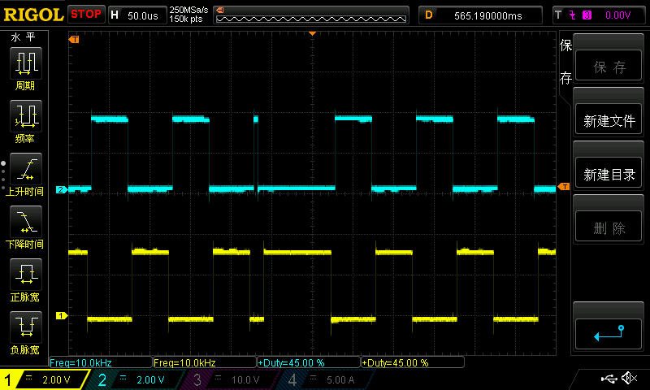The width and height of the screenshot is (650, 390).
Task: Toggle channel 2 at 2.00 V
Action: (x=140, y=379)
